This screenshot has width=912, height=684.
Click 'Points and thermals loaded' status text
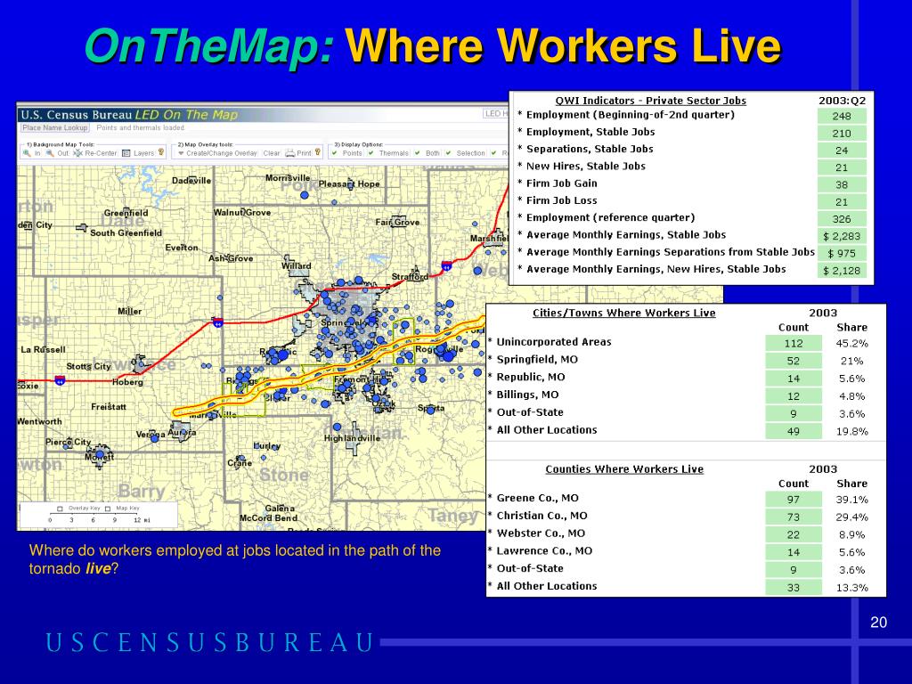140,127
